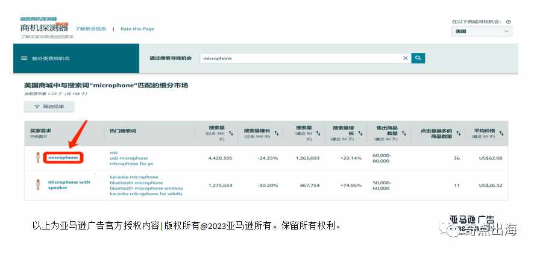Sort by 点击量最多的商品数量 column
This screenshot has height=253, width=534.
[x=459, y=133]
